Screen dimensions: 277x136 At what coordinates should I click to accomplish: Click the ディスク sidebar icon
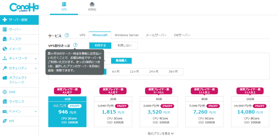[5, 39]
